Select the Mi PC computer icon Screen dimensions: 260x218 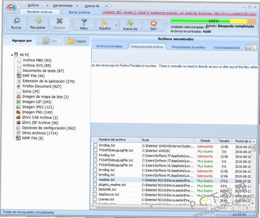16,55
